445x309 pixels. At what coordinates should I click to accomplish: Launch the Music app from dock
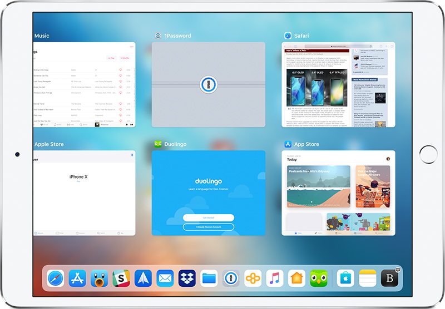point(275,278)
